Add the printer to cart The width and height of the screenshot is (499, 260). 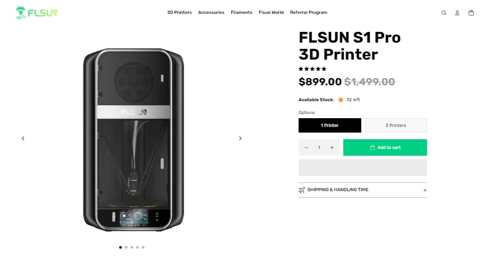[385, 147]
